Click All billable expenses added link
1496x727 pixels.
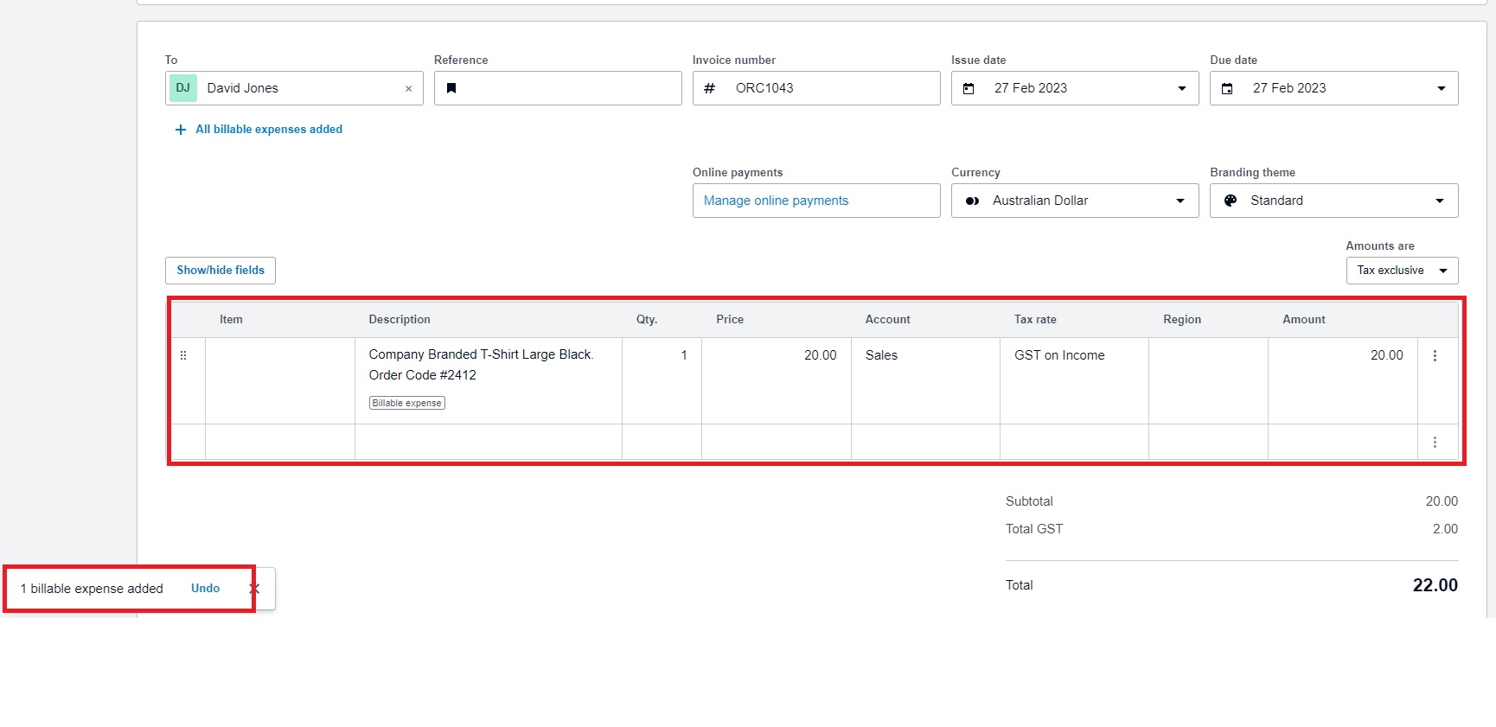[x=269, y=130]
